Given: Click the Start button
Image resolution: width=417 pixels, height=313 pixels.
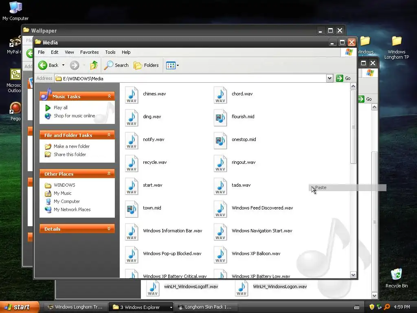Looking at the screenshot, I should 20,307.
